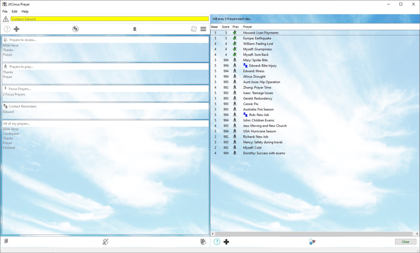The height and width of the screenshot is (253, 420).
Task: Click the plus icon below the prayer list
Action: 226,242
